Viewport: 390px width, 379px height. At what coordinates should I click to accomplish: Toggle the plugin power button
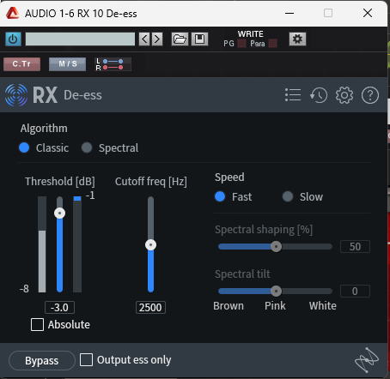pyautogui.click(x=13, y=39)
